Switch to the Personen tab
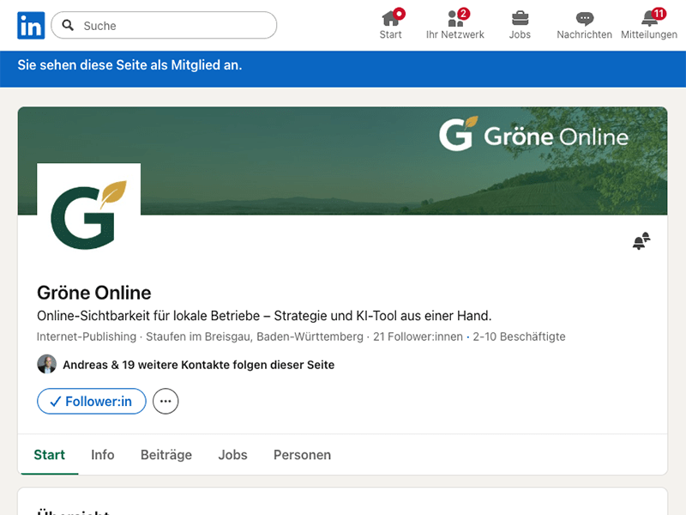686x515 pixels. pyautogui.click(x=303, y=455)
